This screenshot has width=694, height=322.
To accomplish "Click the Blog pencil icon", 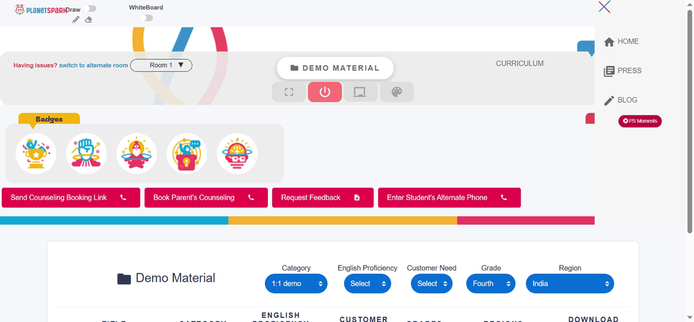I will pyautogui.click(x=609, y=101).
